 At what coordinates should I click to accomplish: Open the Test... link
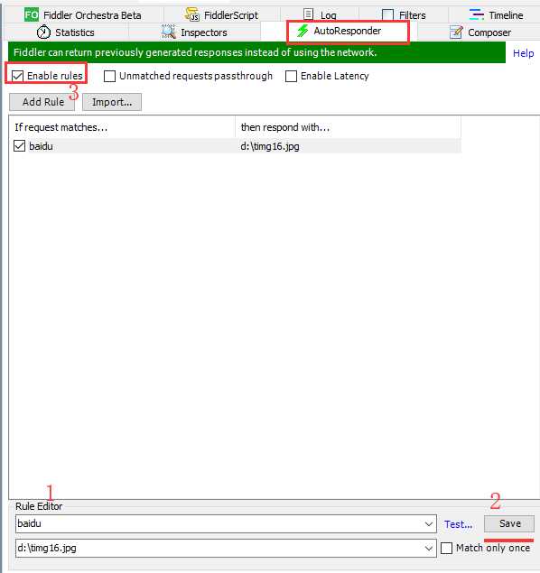[x=459, y=524]
